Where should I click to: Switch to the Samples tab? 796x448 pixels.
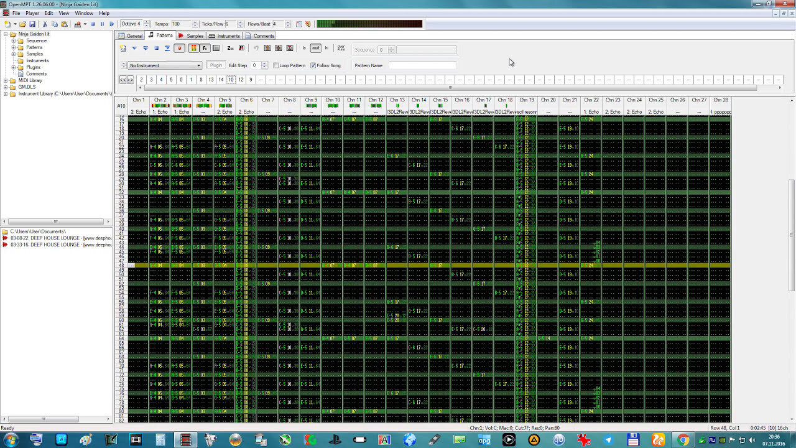click(x=191, y=35)
